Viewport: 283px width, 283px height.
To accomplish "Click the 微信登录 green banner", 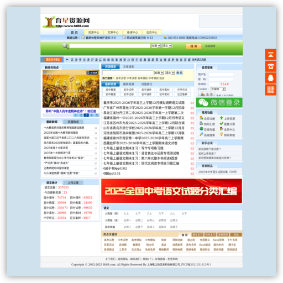I will coord(219,102).
